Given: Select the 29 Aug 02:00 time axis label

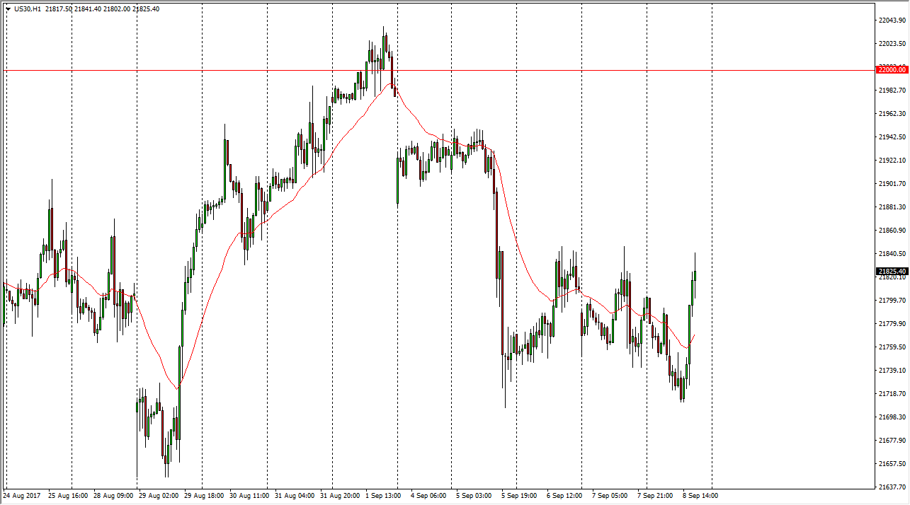Looking at the screenshot, I should tap(159, 496).
